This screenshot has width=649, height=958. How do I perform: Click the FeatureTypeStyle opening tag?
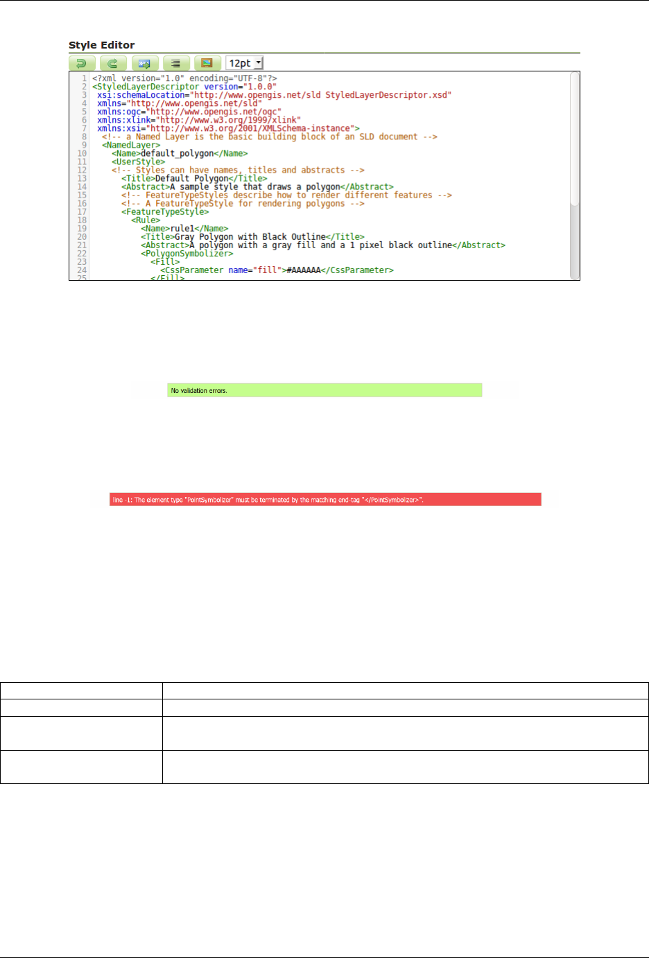[165, 211]
